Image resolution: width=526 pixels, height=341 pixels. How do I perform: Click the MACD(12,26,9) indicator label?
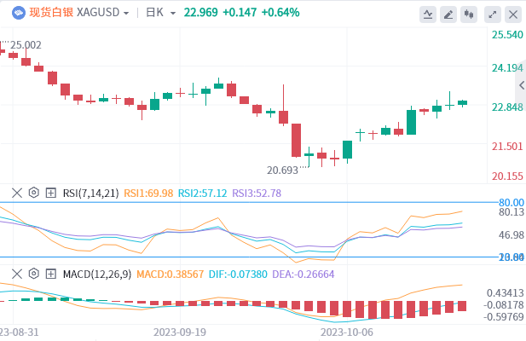pyautogui.click(x=98, y=274)
